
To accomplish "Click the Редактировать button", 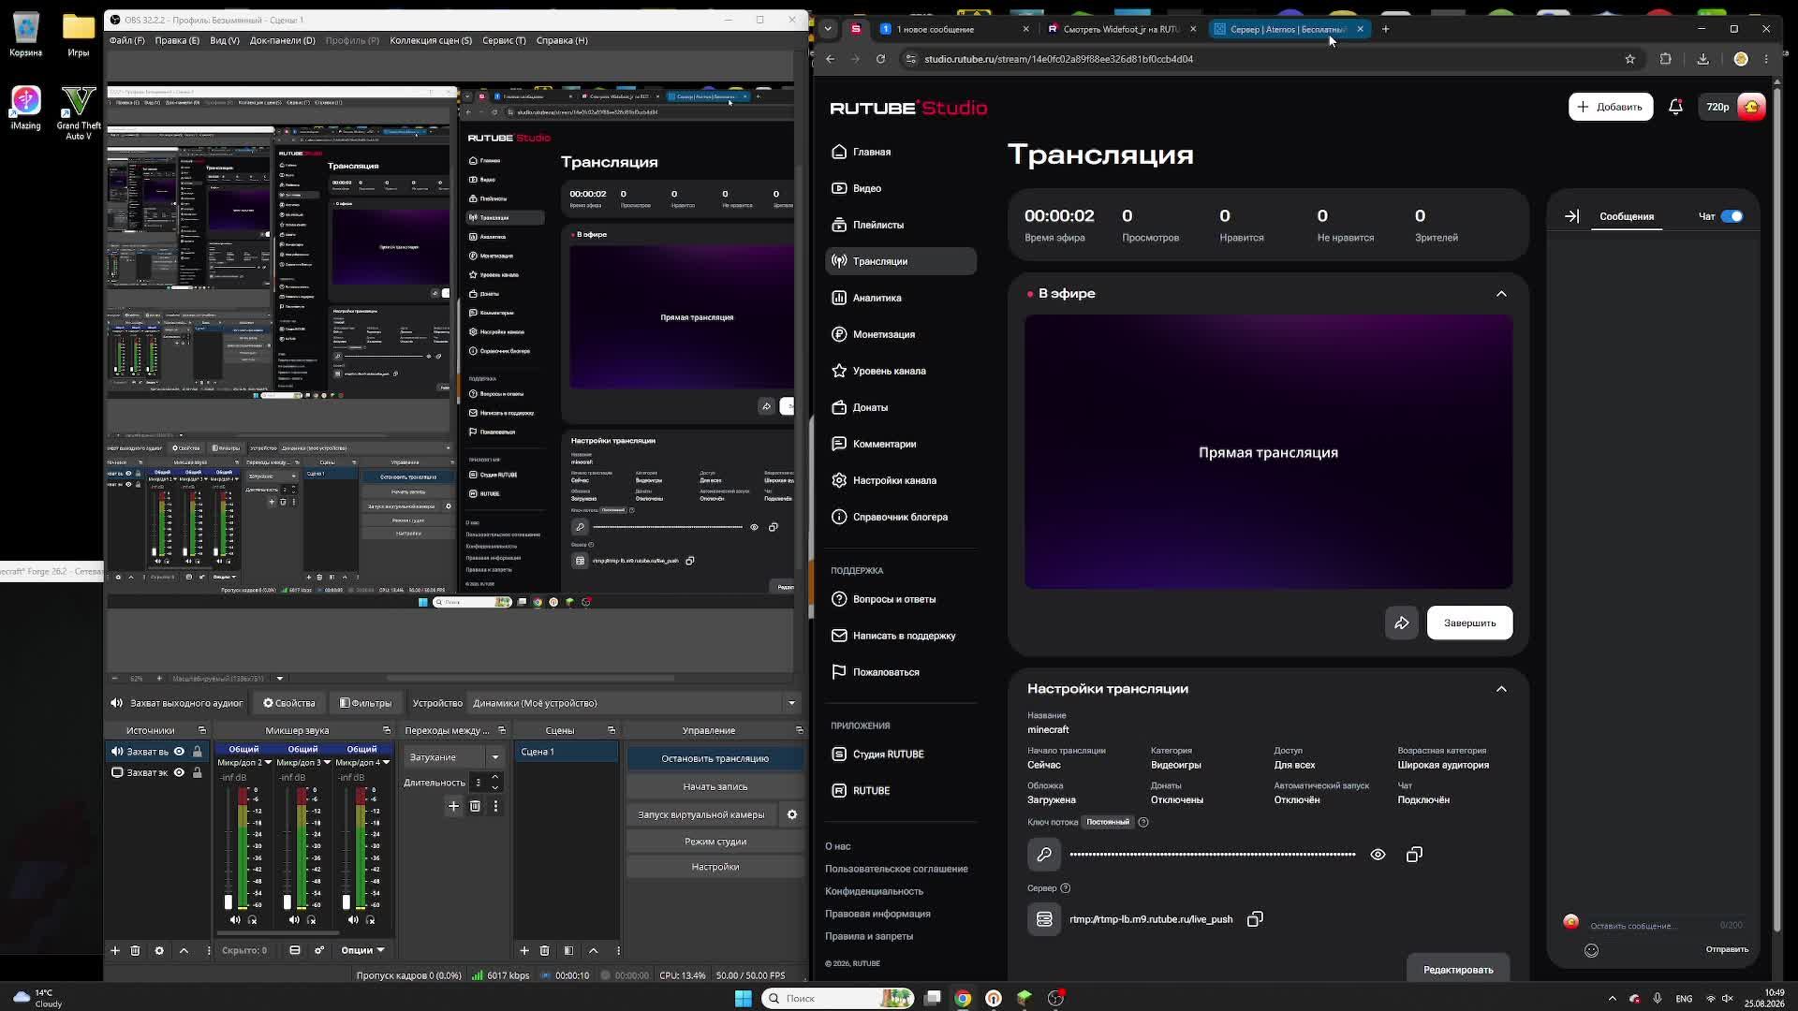I will 1458,969.
